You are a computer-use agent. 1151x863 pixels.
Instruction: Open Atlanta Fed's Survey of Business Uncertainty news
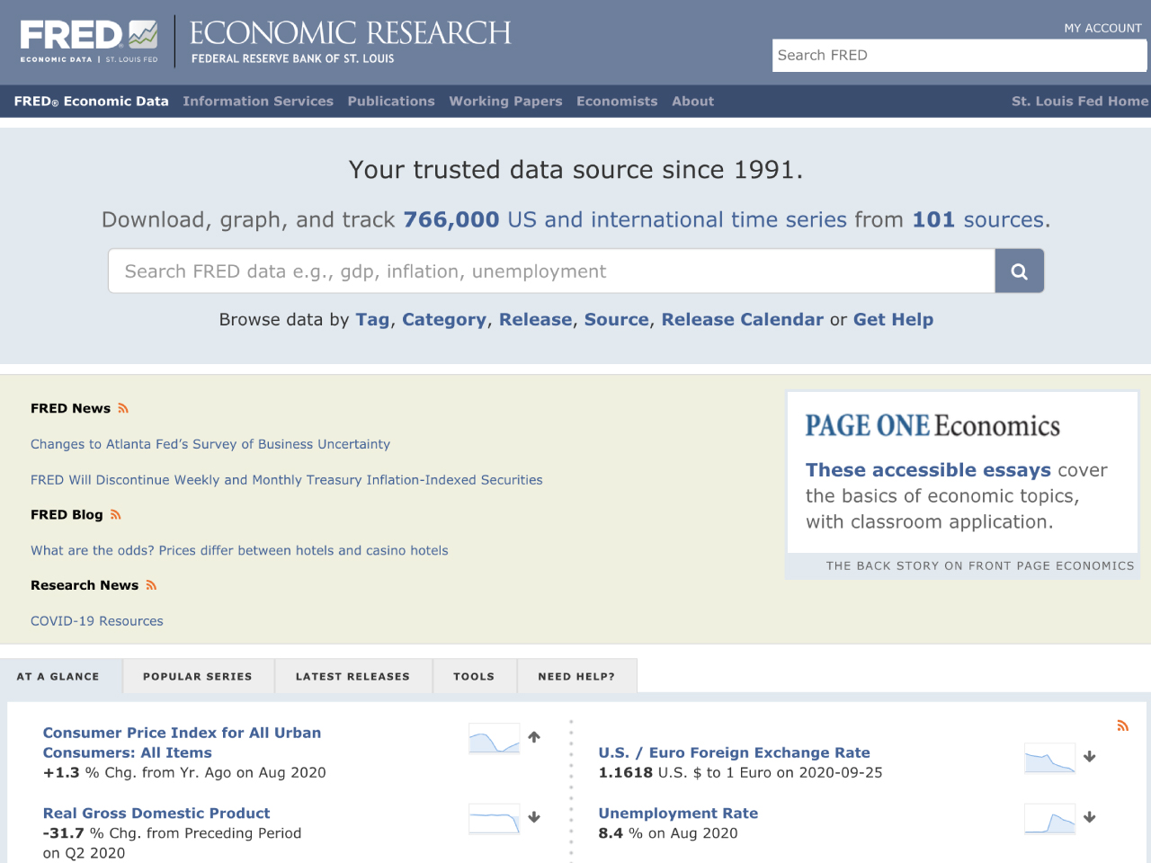coord(210,444)
